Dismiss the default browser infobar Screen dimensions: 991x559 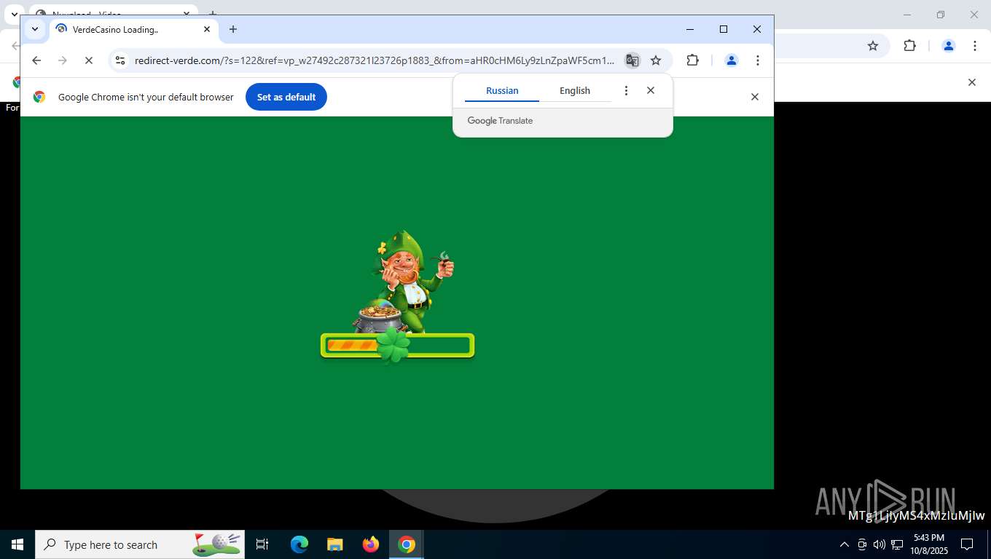click(755, 97)
